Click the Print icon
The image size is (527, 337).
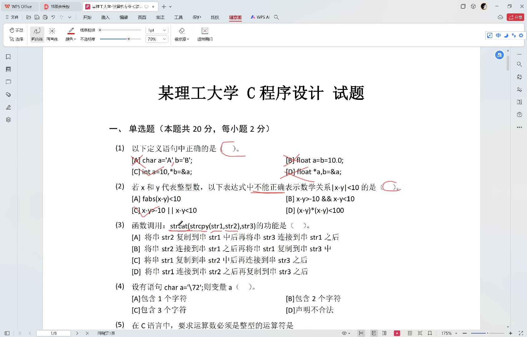pyautogui.click(x=45, y=17)
